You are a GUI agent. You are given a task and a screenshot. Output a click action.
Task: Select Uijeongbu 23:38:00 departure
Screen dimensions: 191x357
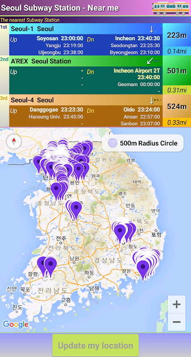pyautogui.click(x=61, y=52)
